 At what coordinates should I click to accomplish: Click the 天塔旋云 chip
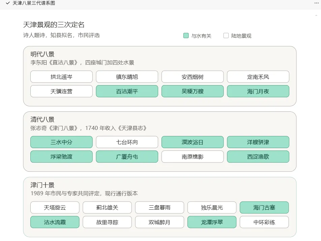(x=55, y=207)
